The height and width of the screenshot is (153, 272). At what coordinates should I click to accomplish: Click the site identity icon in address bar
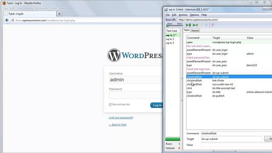click(12, 20)
